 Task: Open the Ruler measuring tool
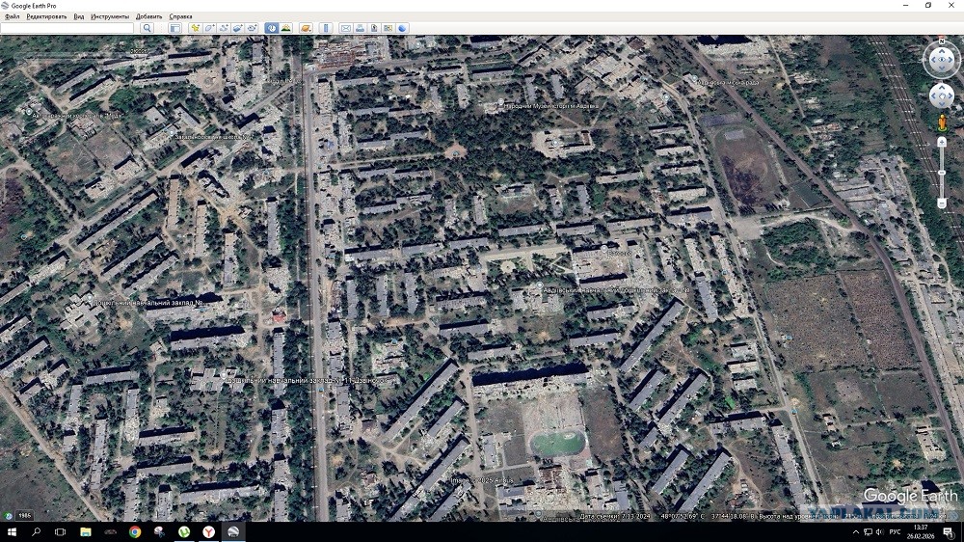(x=326, y=29)
